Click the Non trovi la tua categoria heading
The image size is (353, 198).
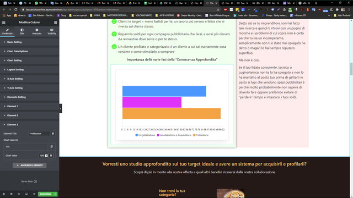(172, 193)
